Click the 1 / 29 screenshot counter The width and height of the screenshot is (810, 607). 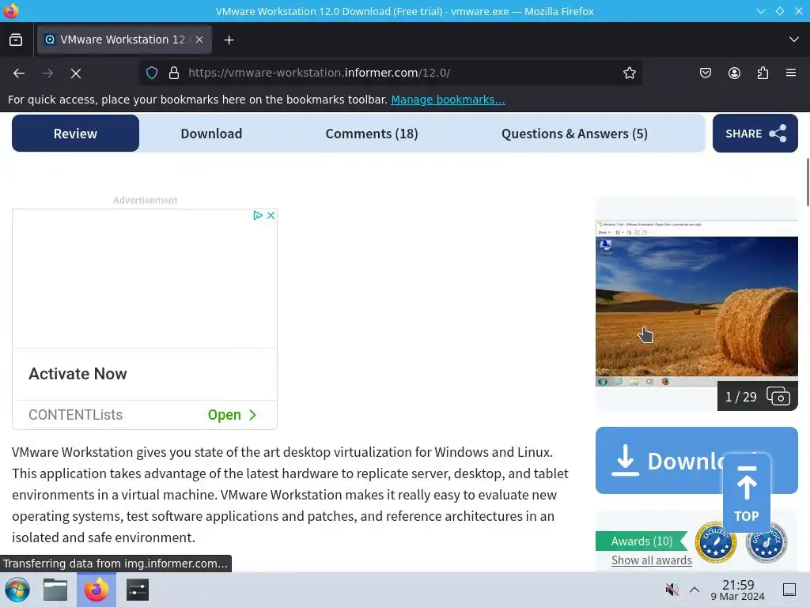point(740,397)
